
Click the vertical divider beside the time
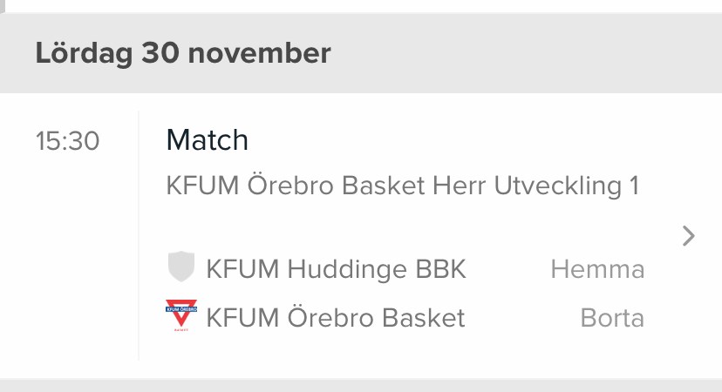[x=139, y=235]
